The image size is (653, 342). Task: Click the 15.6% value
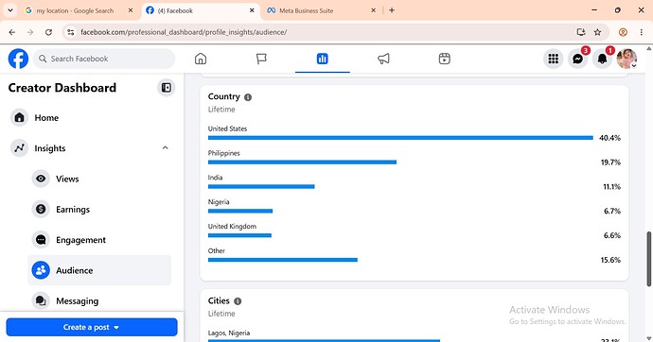point(610,260)
